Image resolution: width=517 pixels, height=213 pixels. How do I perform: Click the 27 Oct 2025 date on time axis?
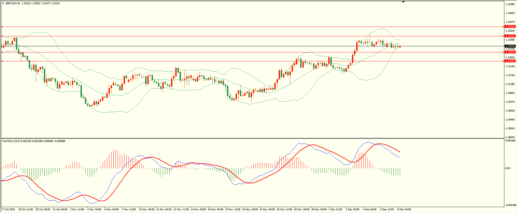pyautogui.click(x=8, y=210)
